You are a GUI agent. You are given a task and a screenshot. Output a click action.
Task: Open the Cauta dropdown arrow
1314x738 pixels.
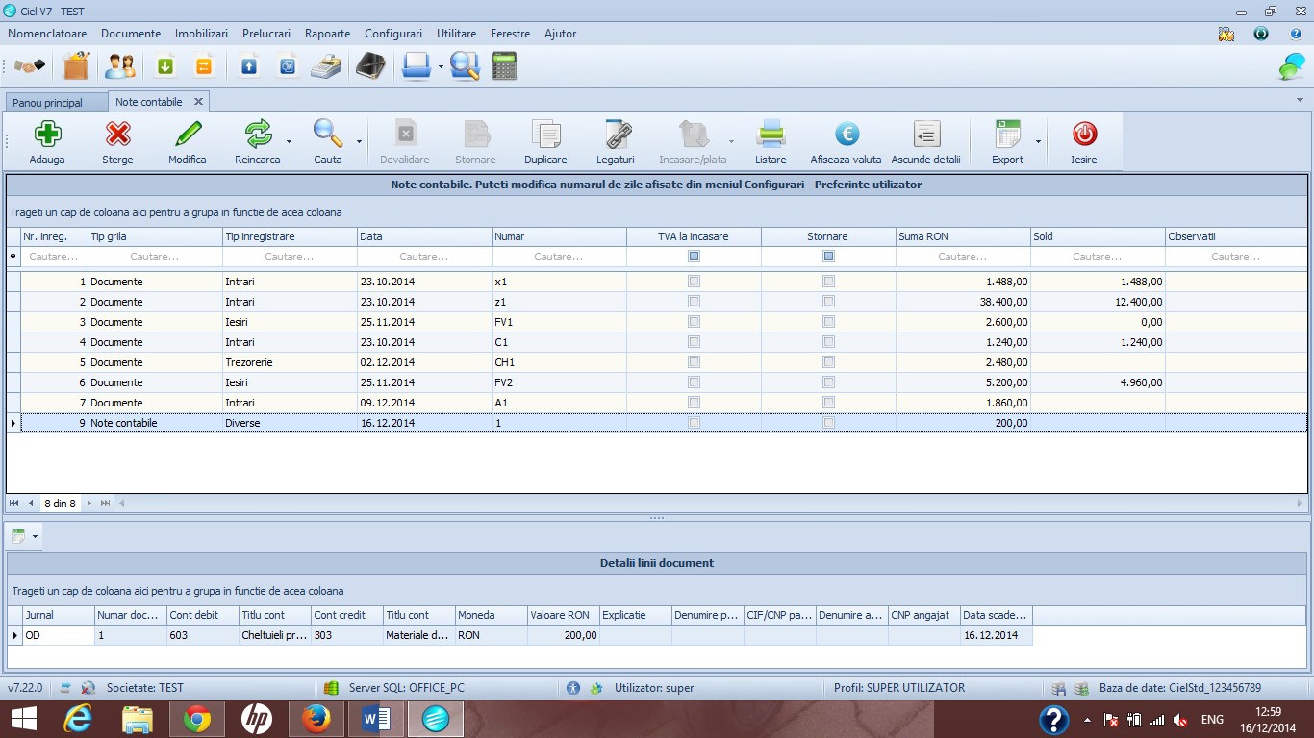coord(359,141)
